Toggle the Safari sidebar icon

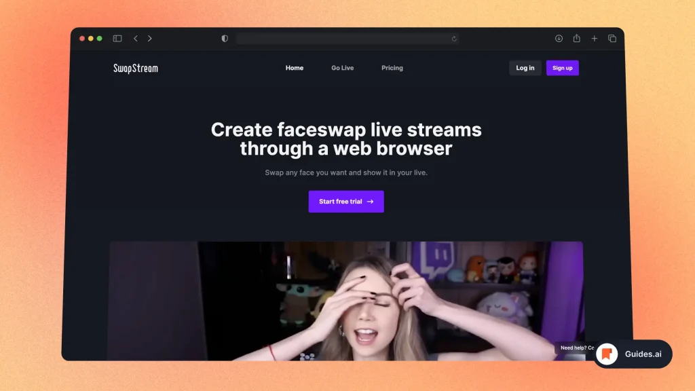tap(117, 39)
